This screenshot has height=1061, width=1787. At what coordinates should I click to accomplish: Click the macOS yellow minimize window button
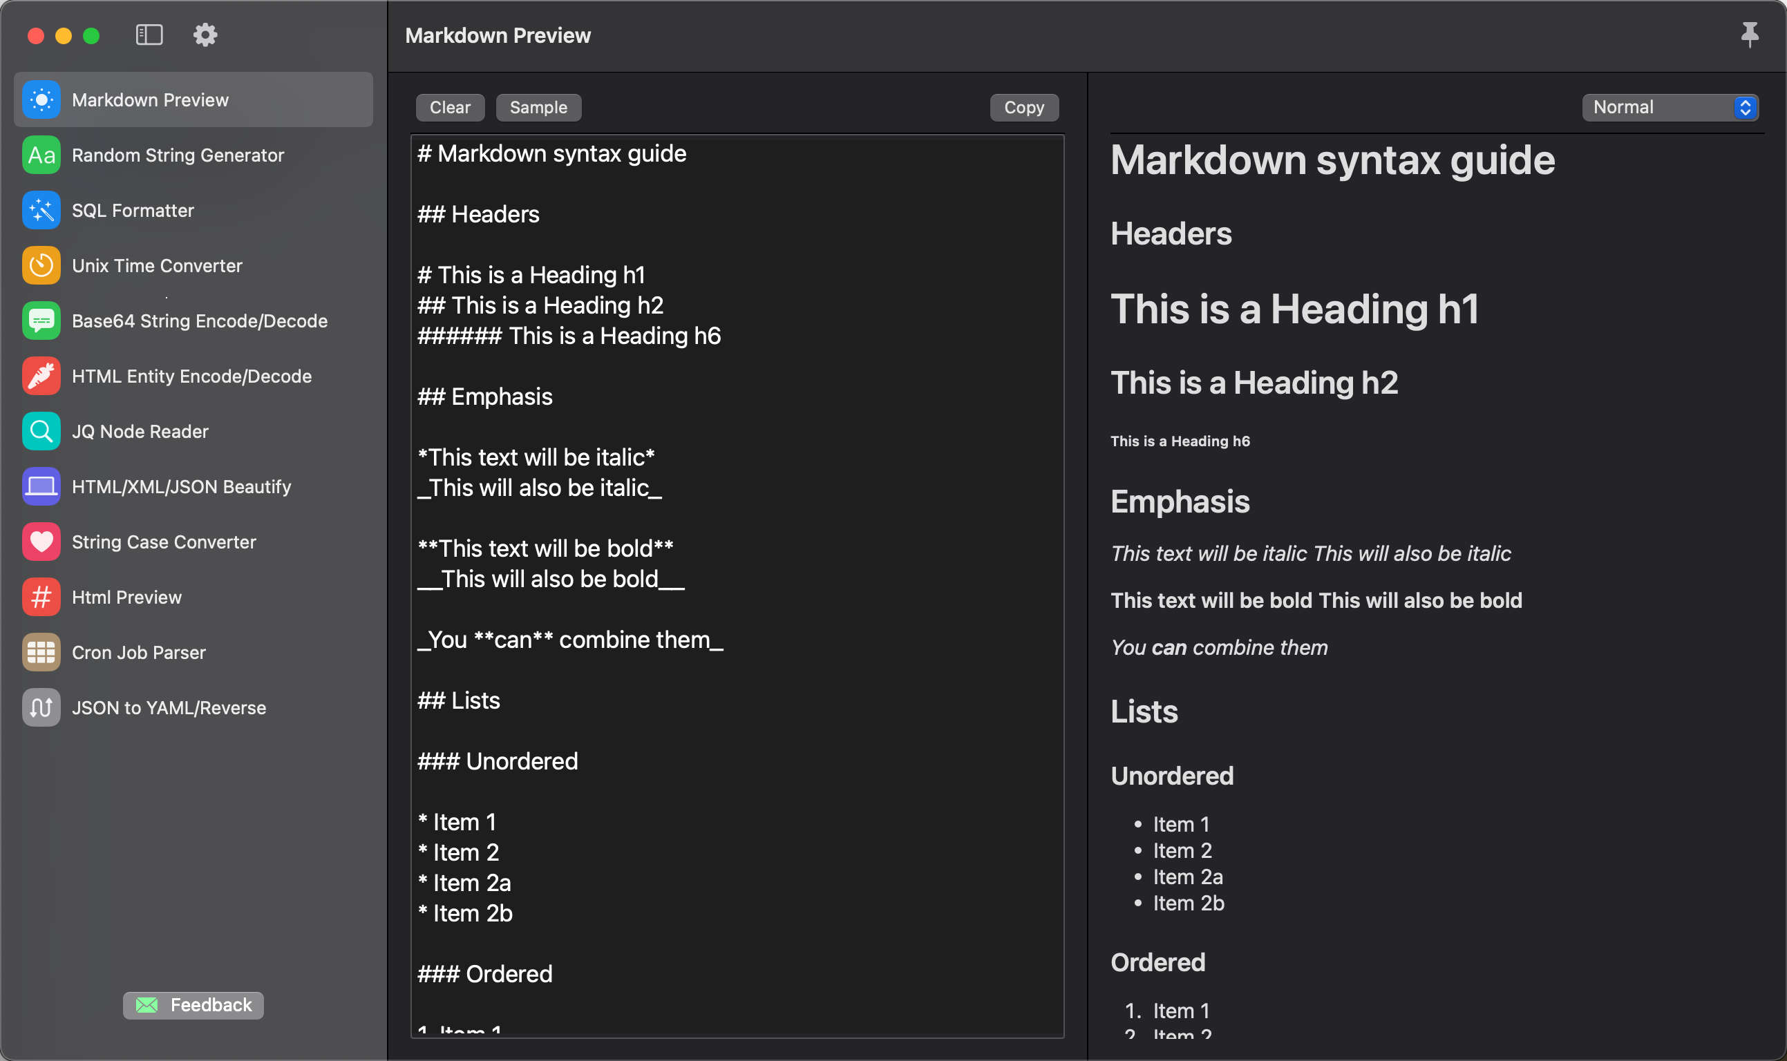click(64, 36)
